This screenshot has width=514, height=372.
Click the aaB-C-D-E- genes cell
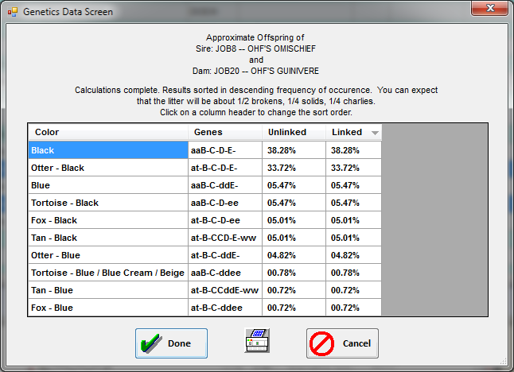pos(225,150)
